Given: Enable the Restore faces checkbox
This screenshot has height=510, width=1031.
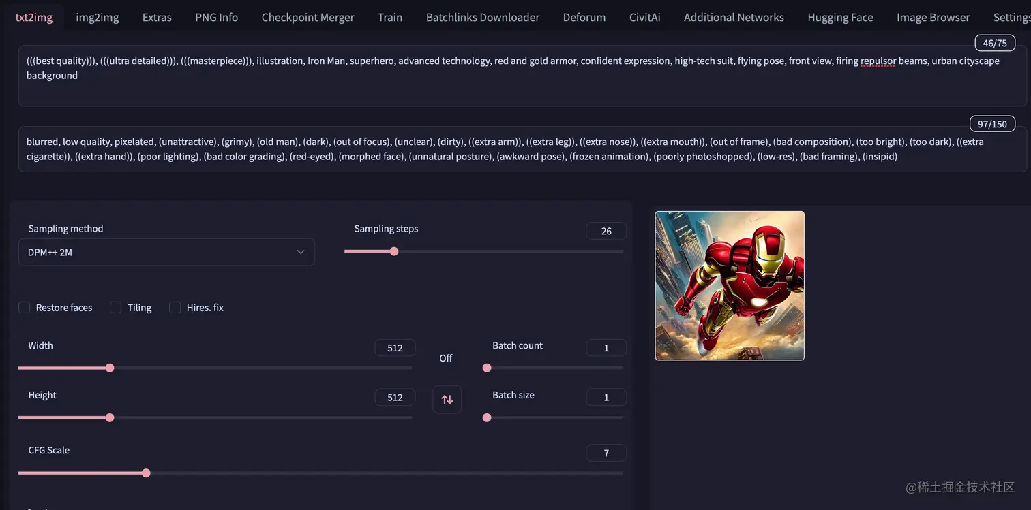Looking at the screenshot, I should (25, 308).
